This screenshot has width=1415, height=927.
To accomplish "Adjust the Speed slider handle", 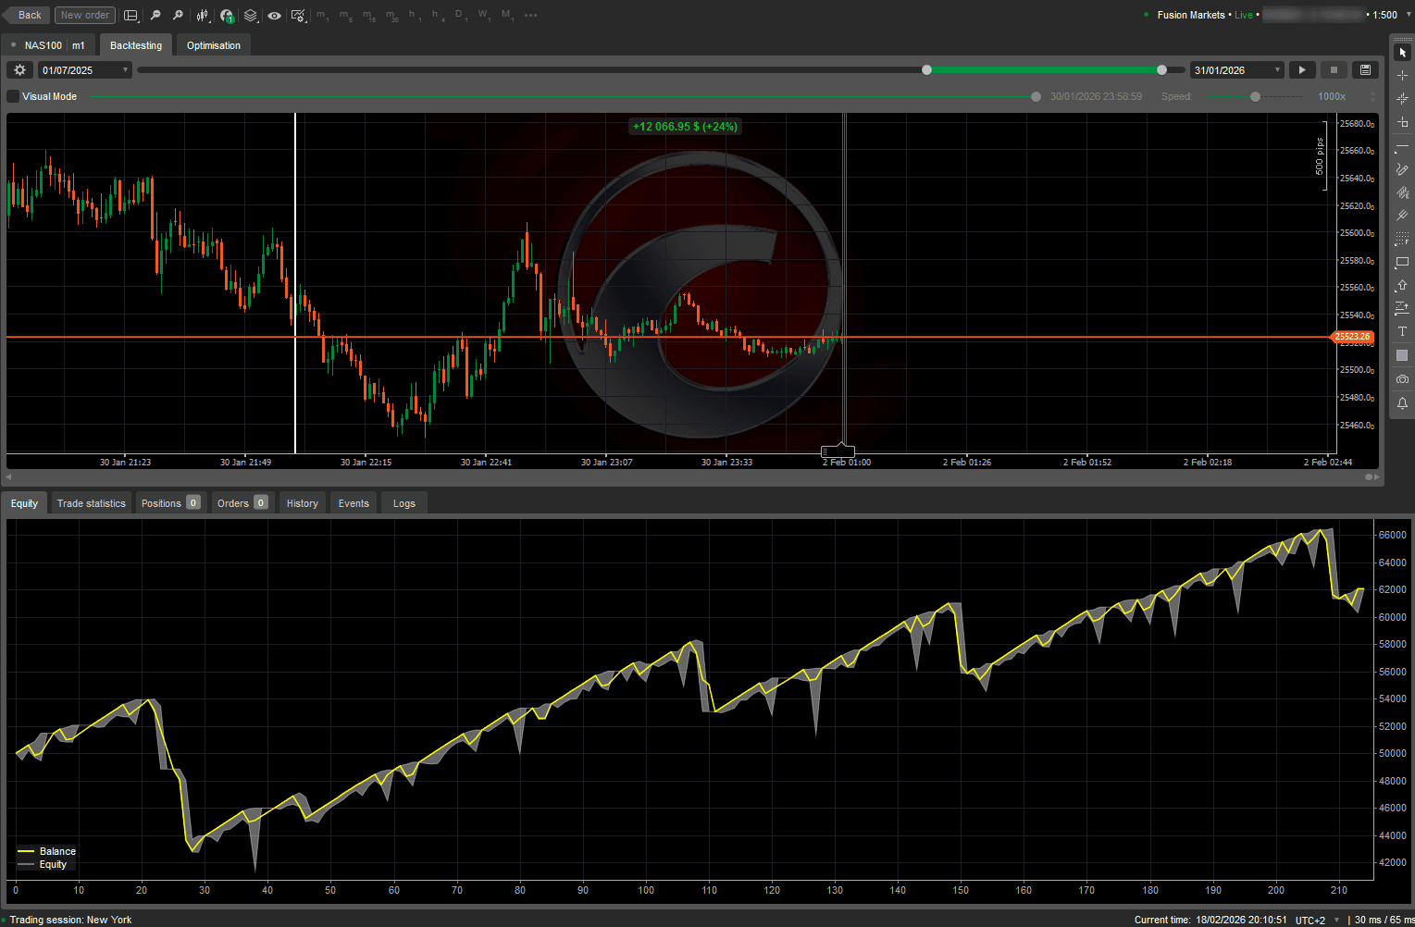I will pos(1255,96).
